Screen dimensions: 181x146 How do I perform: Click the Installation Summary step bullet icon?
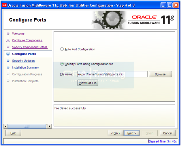(x=8, y=67)
